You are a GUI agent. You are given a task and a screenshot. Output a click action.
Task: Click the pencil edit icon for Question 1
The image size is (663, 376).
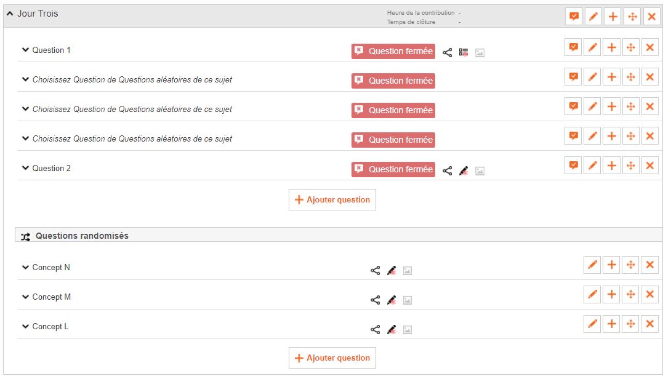(592, 47)
